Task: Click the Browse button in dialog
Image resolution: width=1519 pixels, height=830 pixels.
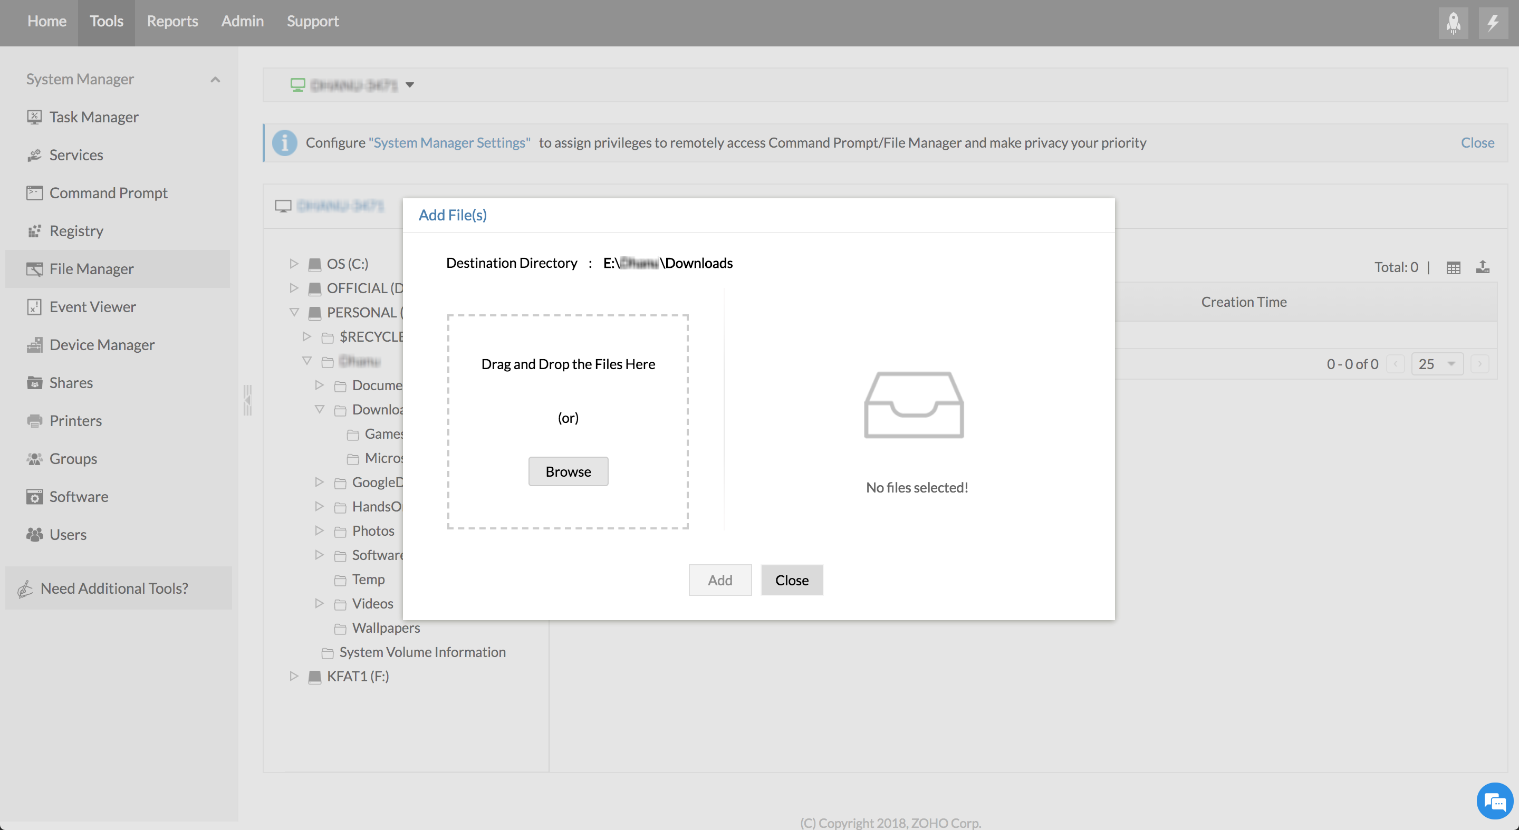Action: tap(568, 471)
